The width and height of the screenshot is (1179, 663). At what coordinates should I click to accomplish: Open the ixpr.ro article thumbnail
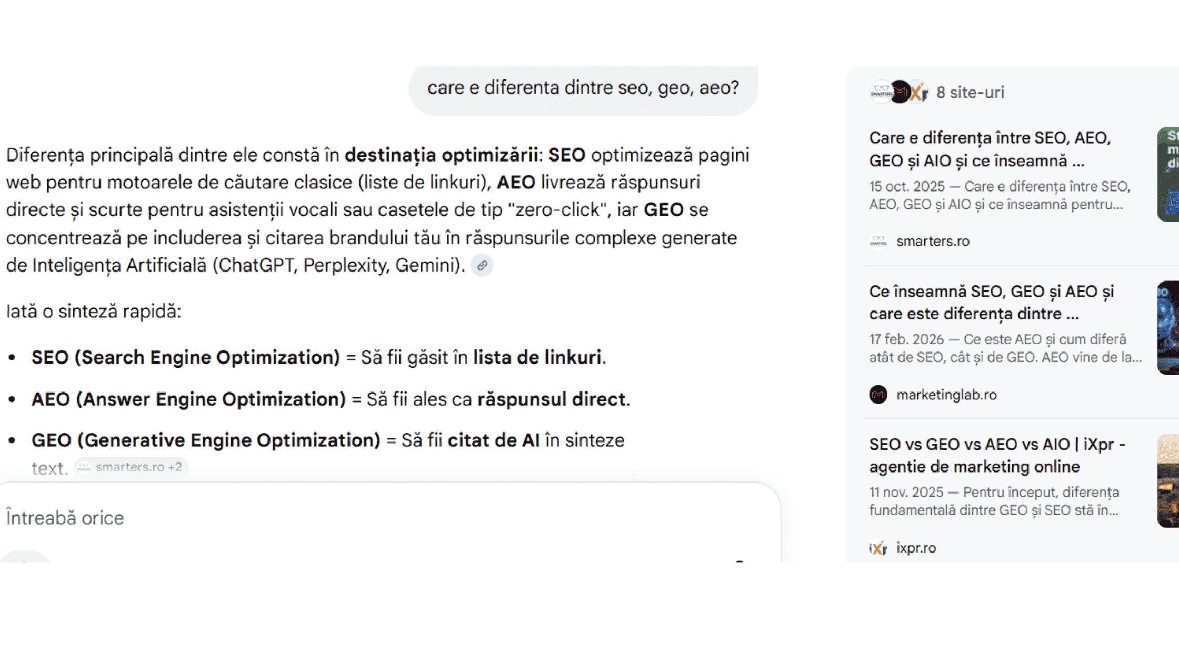point(1168,480)
